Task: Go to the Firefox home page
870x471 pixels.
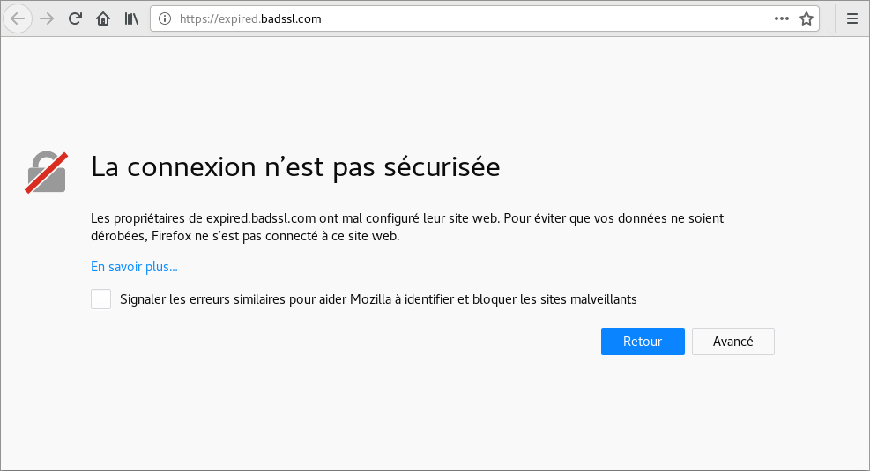Action: point(103,18)
